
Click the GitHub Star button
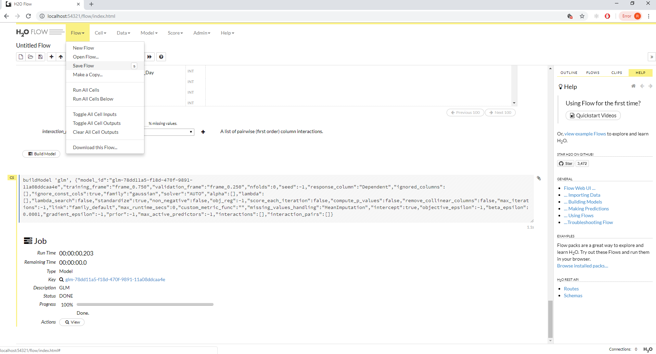tap(566, 163)
